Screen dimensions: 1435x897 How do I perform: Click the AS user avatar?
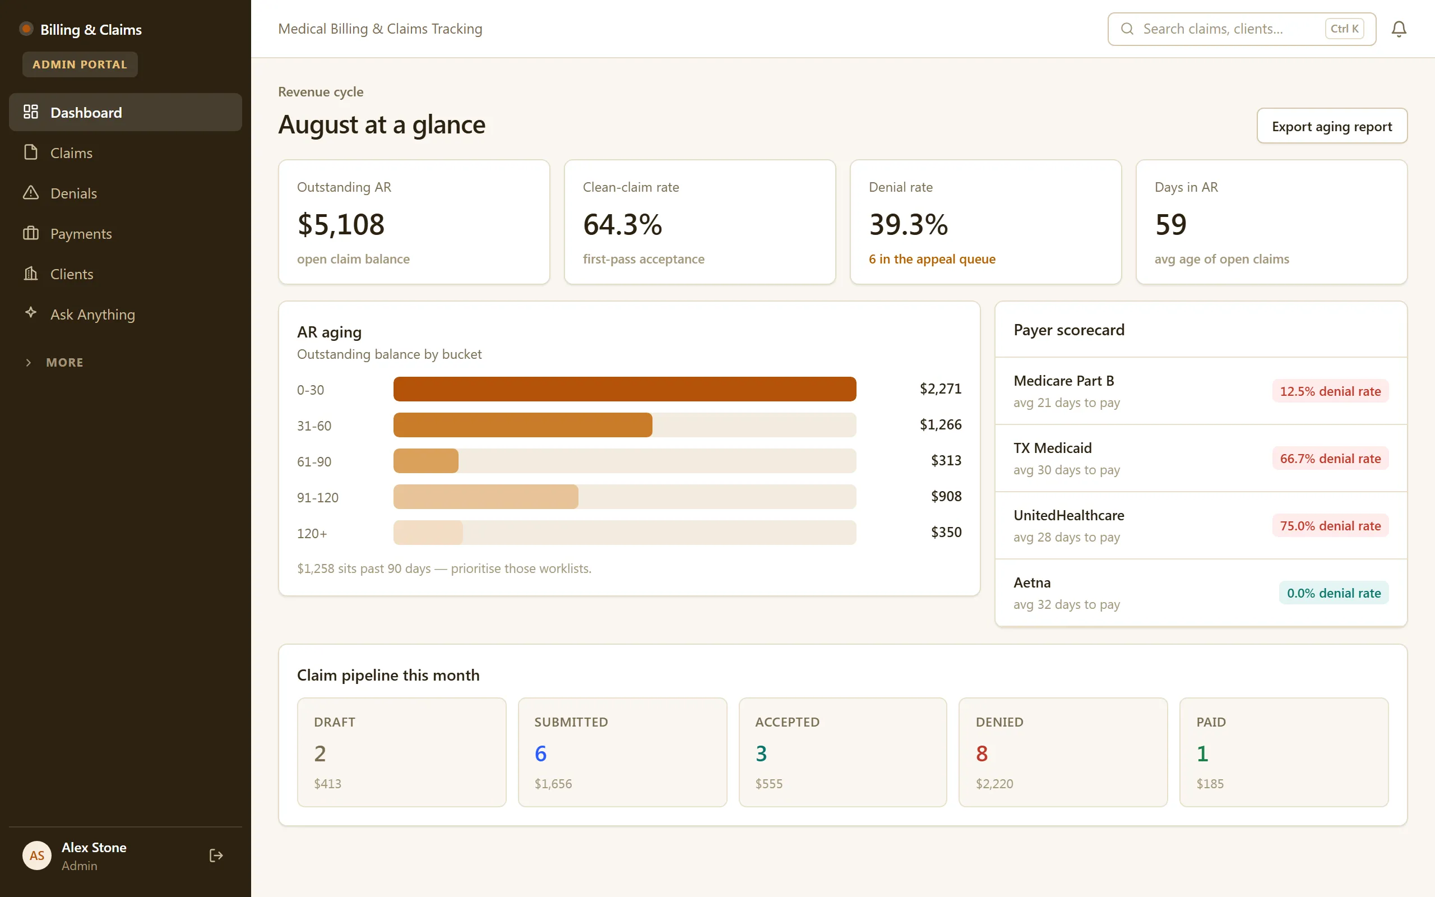(37, 855)
